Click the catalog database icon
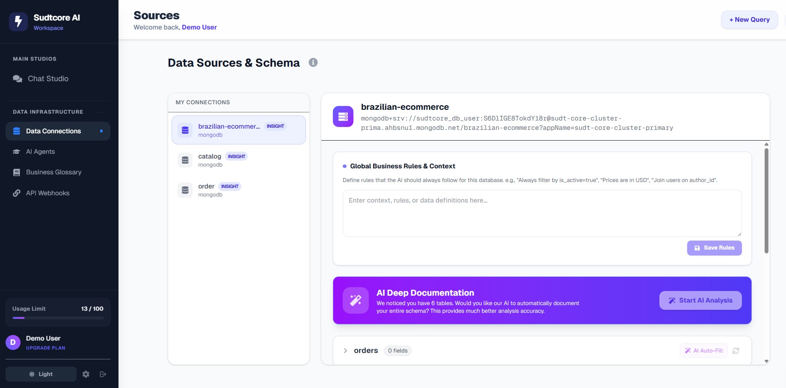Screen dimensions: 786x388 [185, 160]
